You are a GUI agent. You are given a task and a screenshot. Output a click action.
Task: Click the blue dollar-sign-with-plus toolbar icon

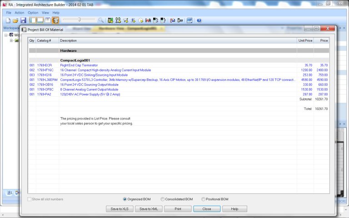click(133, 20)
